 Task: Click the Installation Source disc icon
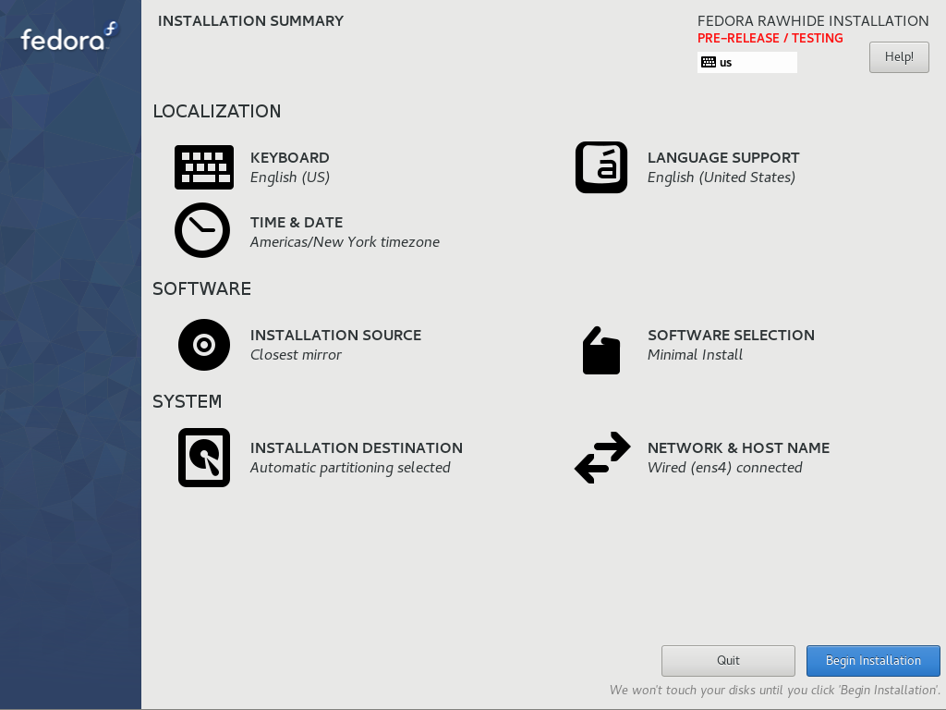(x=204, y=345)
